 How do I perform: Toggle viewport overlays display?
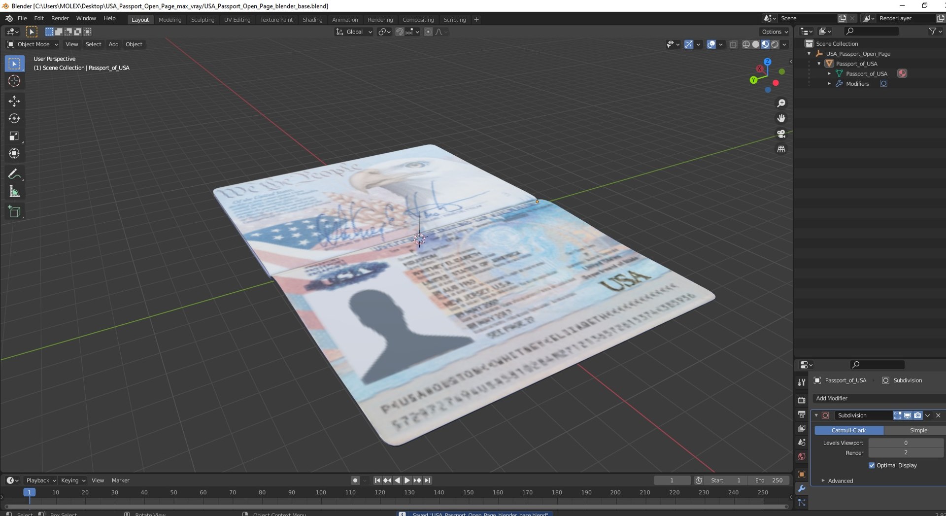[711, 44]
